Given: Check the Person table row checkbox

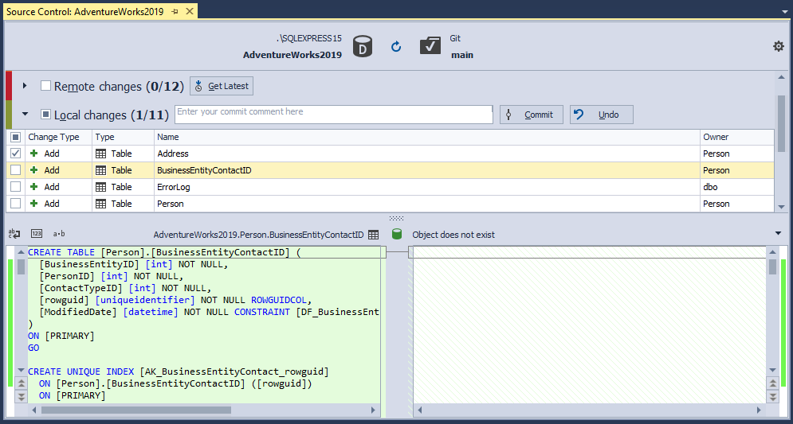Looking at the screenshot, I should point(16,204).
